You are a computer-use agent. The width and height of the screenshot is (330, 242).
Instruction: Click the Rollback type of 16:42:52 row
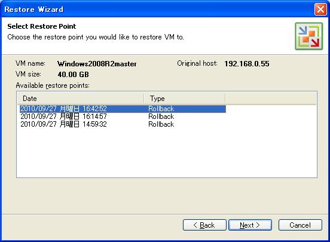pyautogui.click(x=161, y=109)
